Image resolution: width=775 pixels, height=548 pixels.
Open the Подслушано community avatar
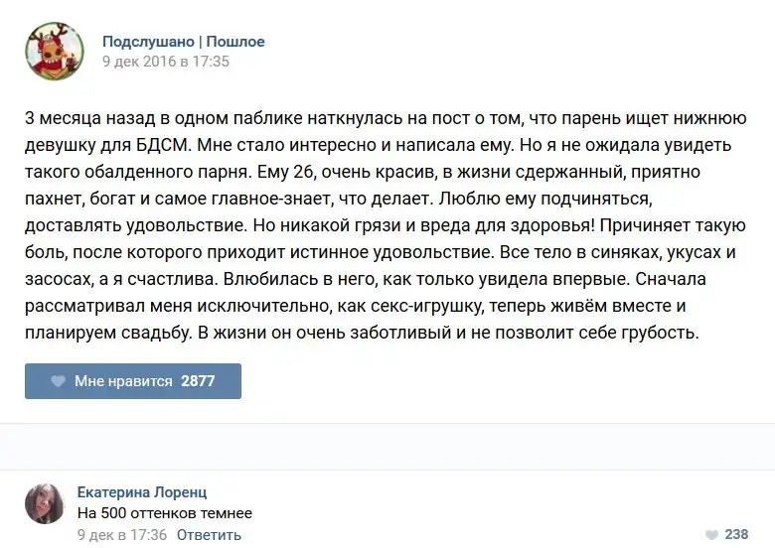pyautogui.click(x=55, y=52)
